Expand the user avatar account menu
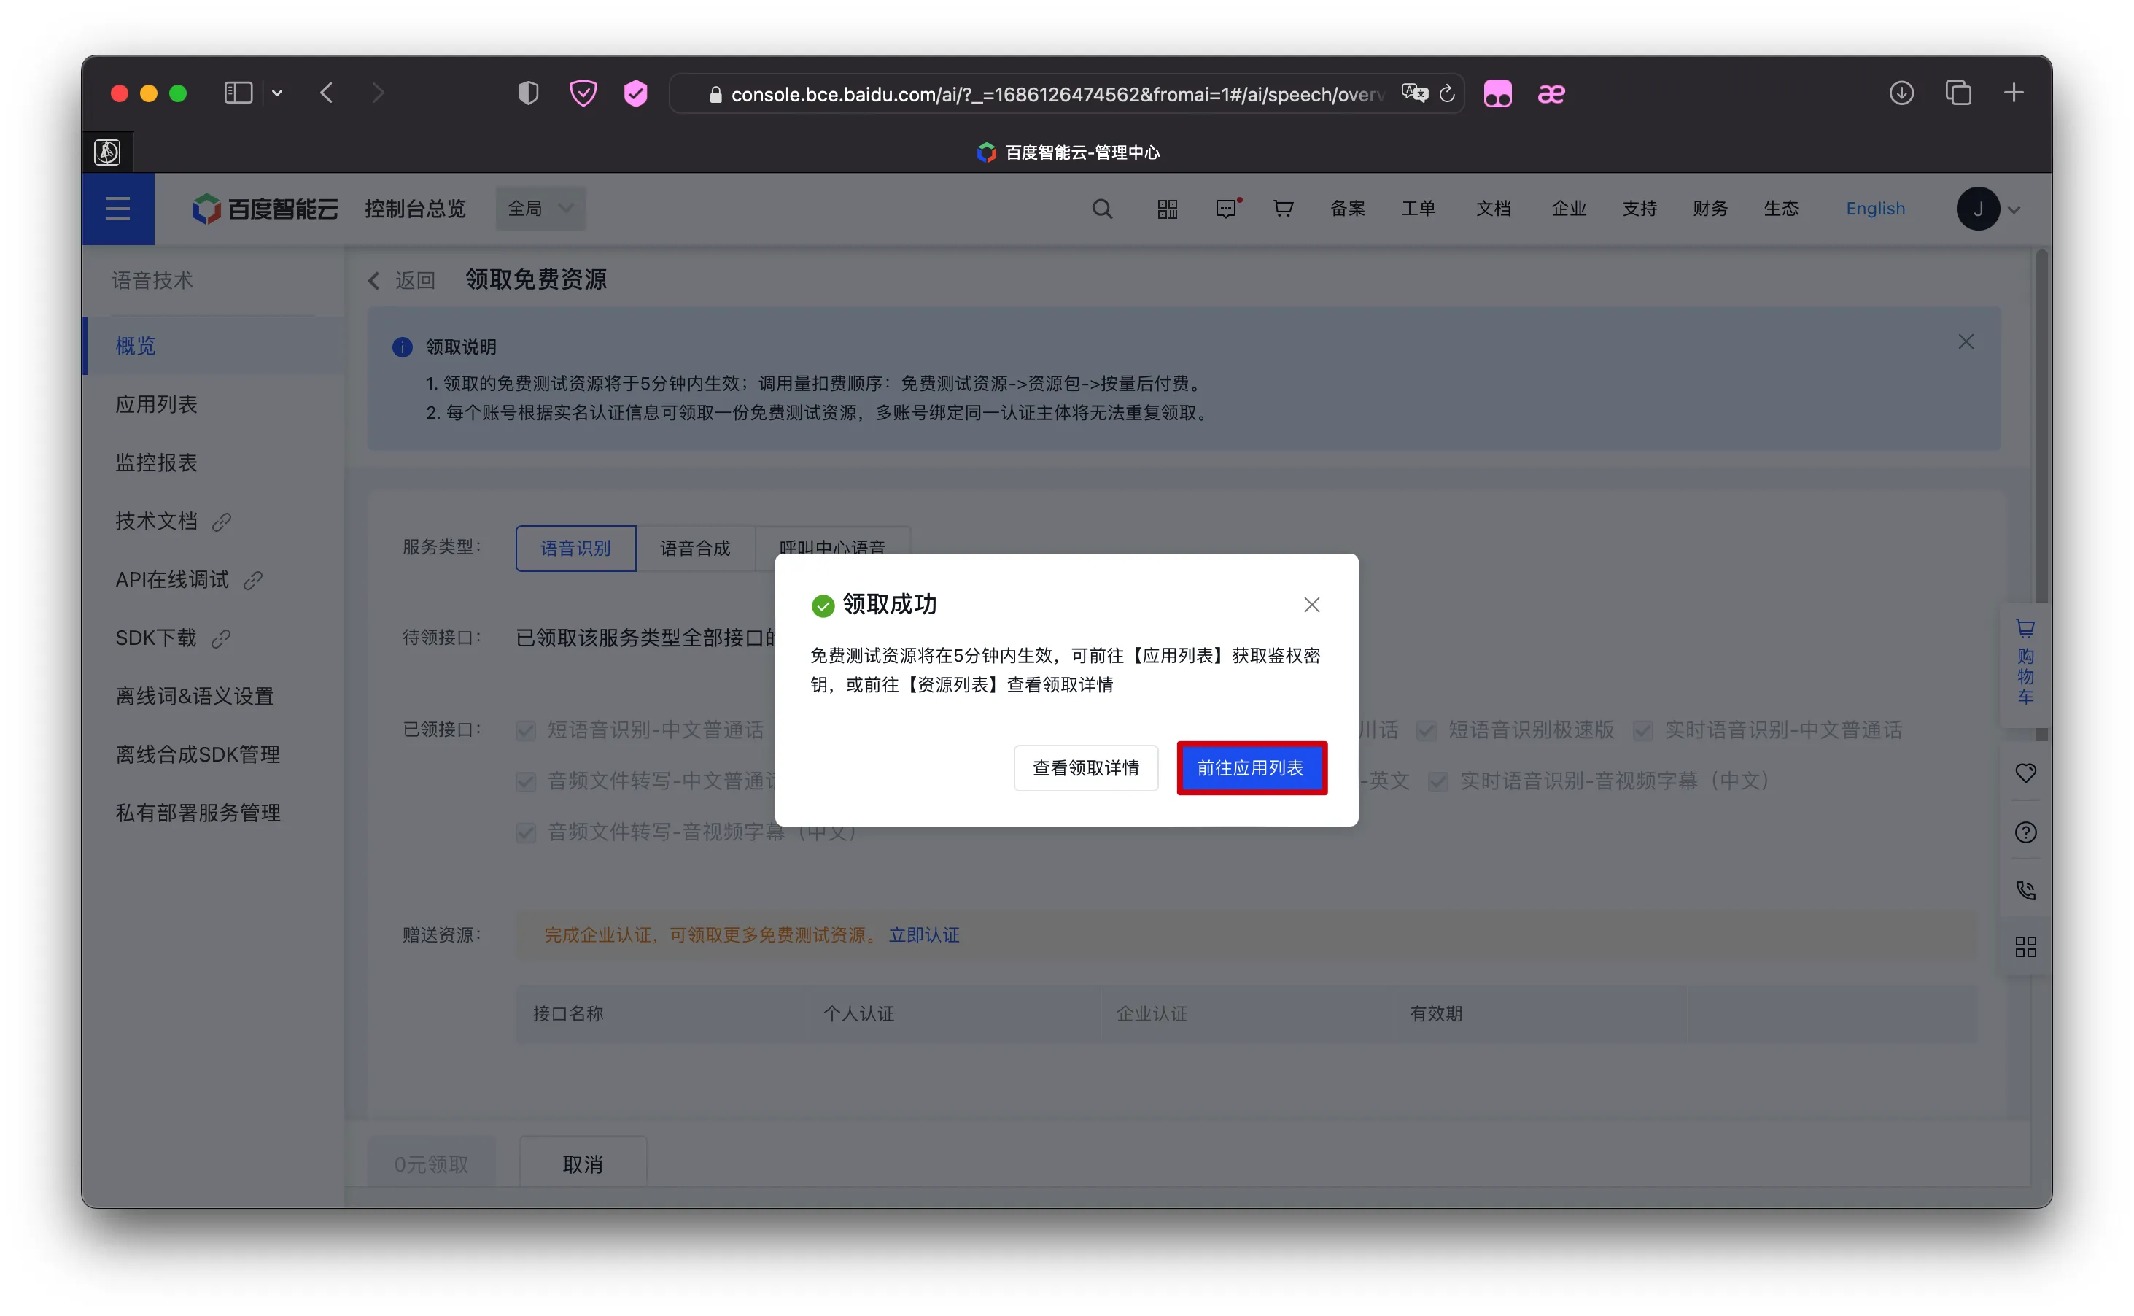Viewport: 2134px width, 1316px height. click(x=1988, y=209)
